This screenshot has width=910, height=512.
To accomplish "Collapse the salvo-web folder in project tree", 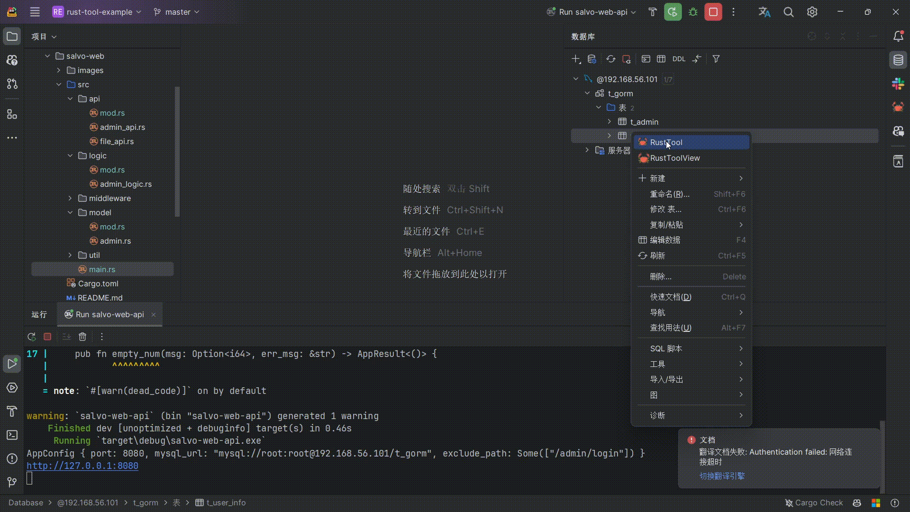I will pos(47,56).
